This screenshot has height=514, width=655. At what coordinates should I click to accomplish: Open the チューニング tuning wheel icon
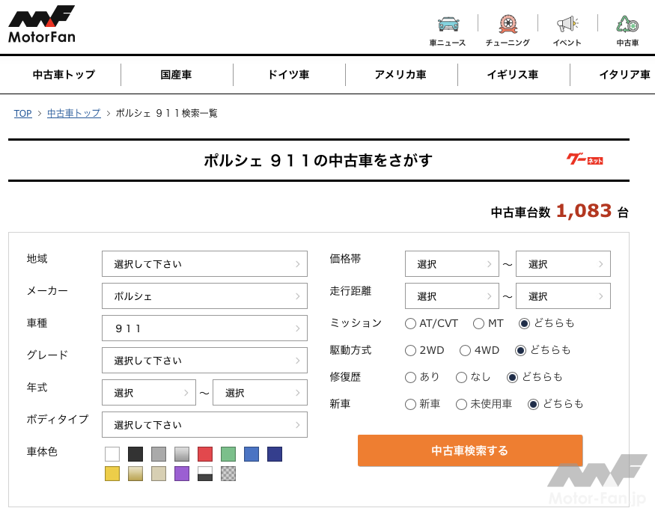click(507, 29)
